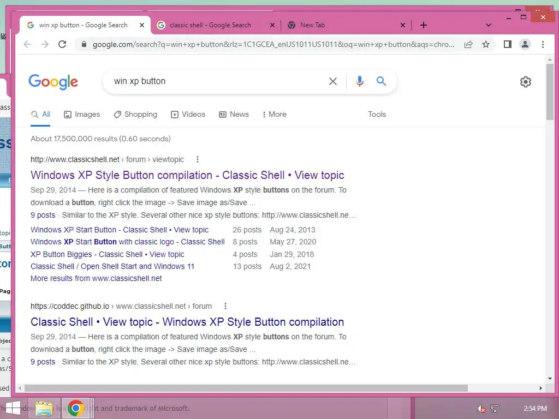
Task: Expand the tab search chevron
Action: [489, 25]
